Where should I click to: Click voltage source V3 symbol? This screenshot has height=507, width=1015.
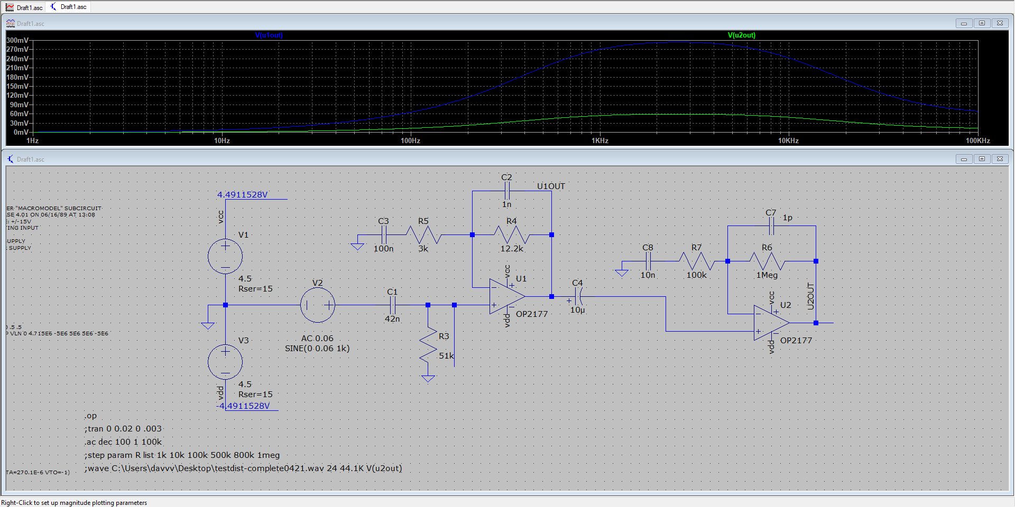225,361
